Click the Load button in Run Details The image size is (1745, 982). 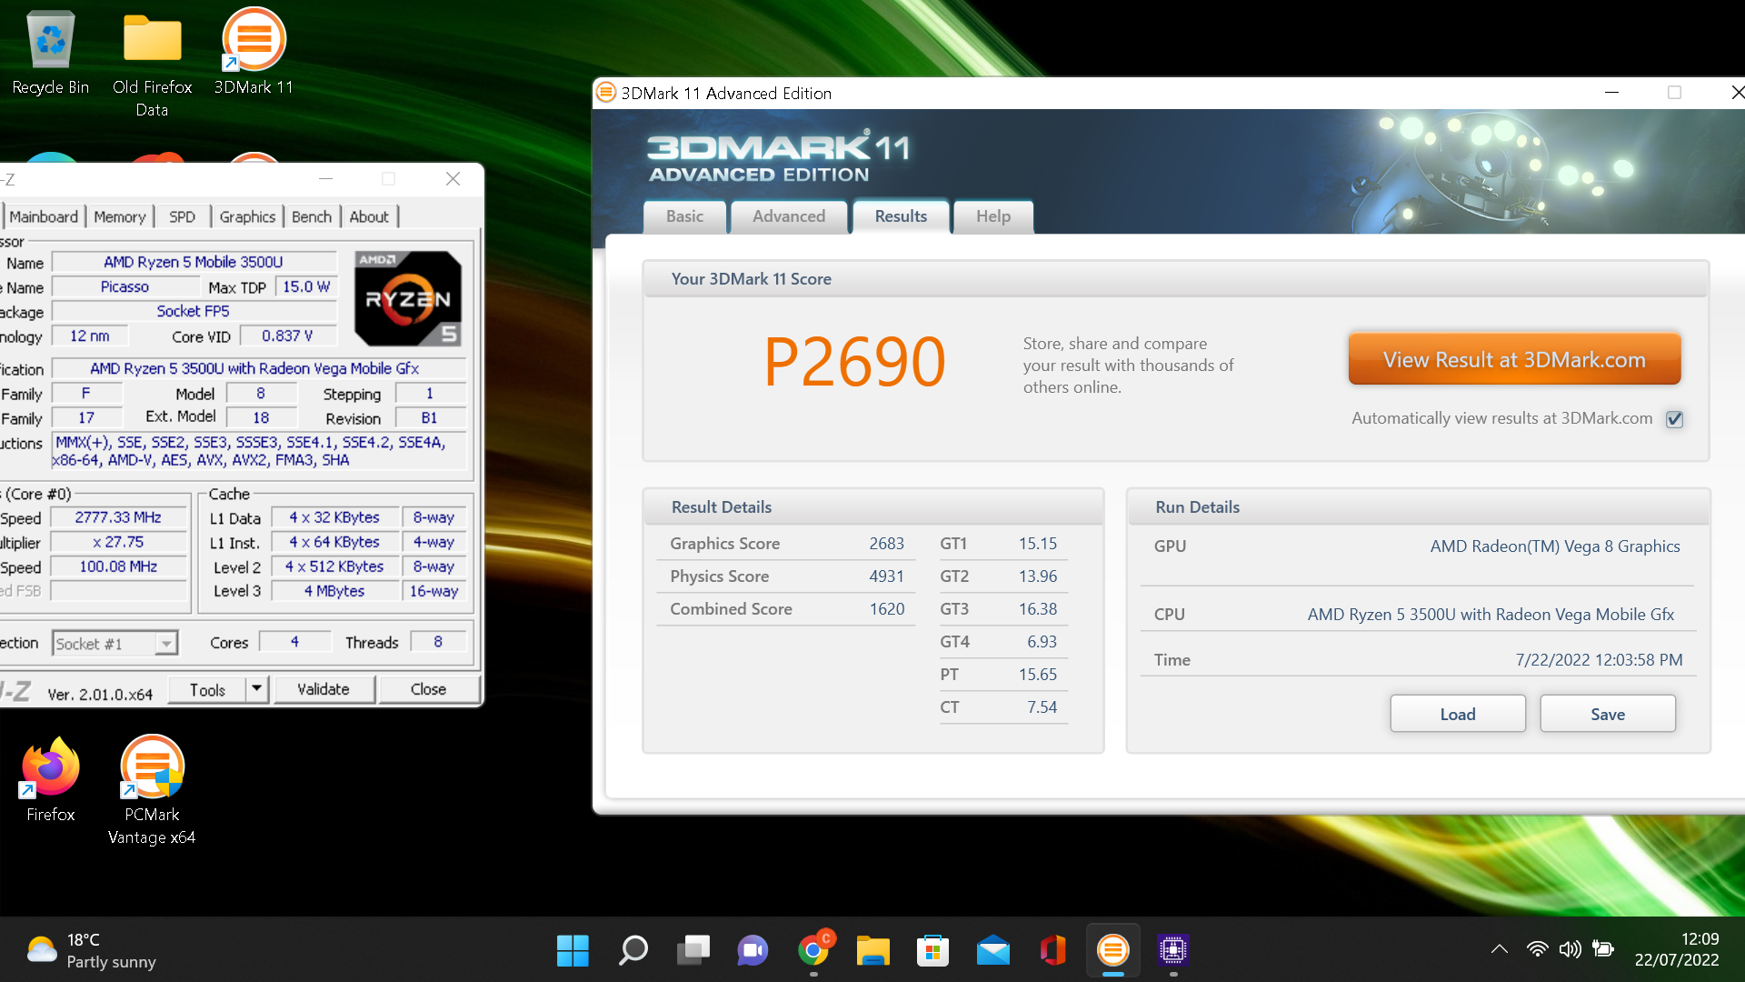1458,714
